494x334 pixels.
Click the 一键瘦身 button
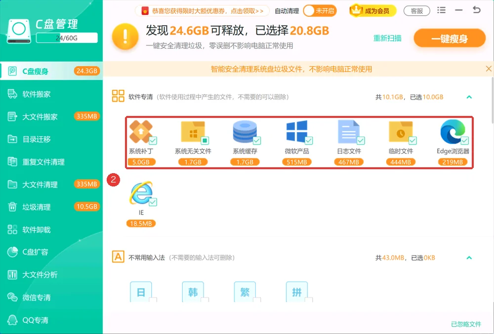click(x=450, y=38)
